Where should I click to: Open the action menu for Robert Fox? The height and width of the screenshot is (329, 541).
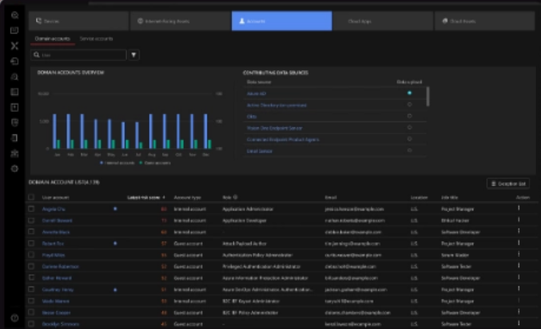519,243
